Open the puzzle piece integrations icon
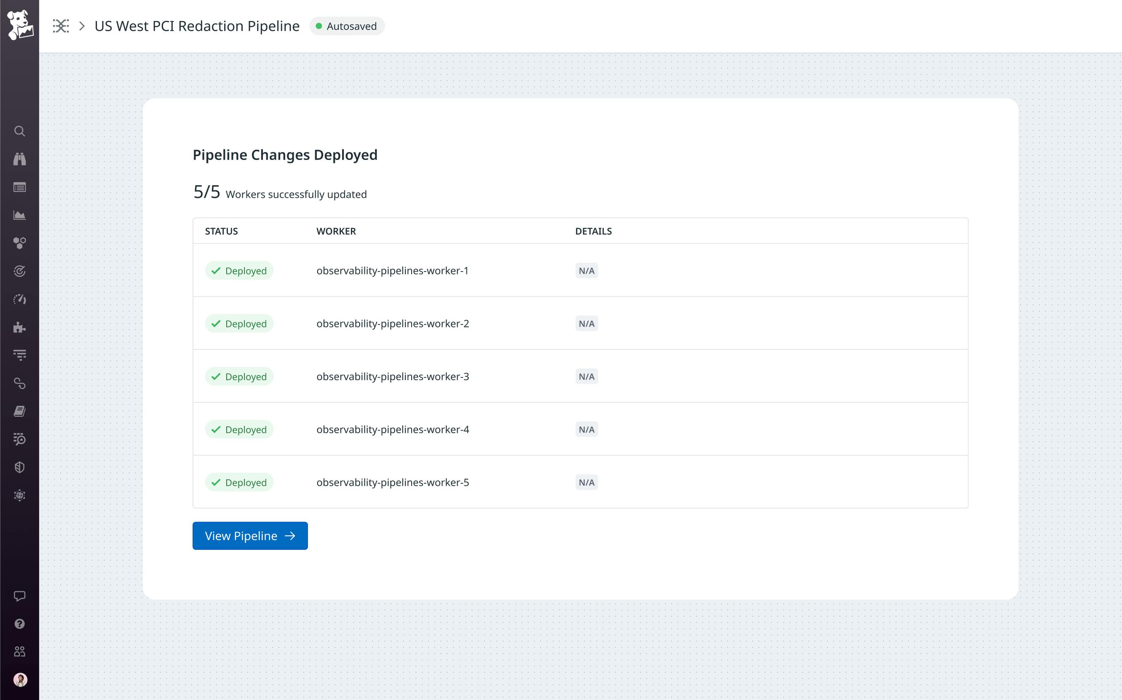 (19, 327)
